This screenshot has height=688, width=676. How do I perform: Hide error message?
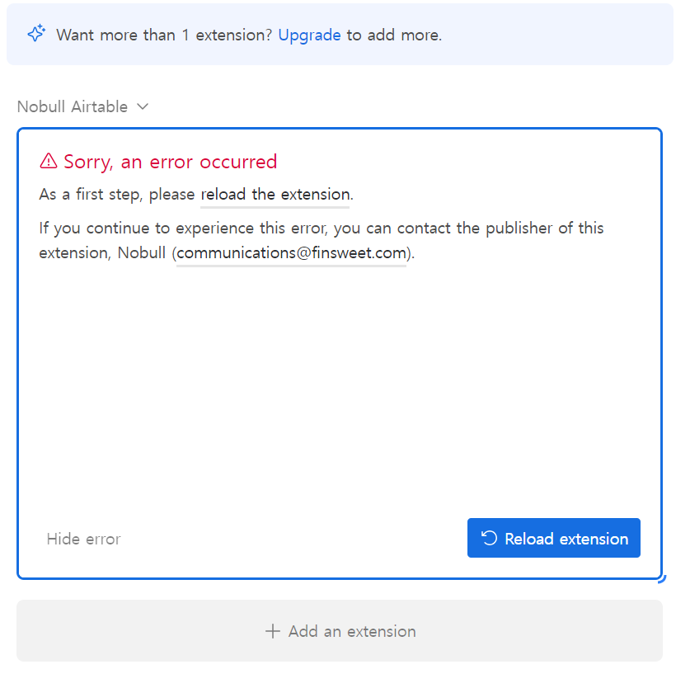(x=83, y=539)
